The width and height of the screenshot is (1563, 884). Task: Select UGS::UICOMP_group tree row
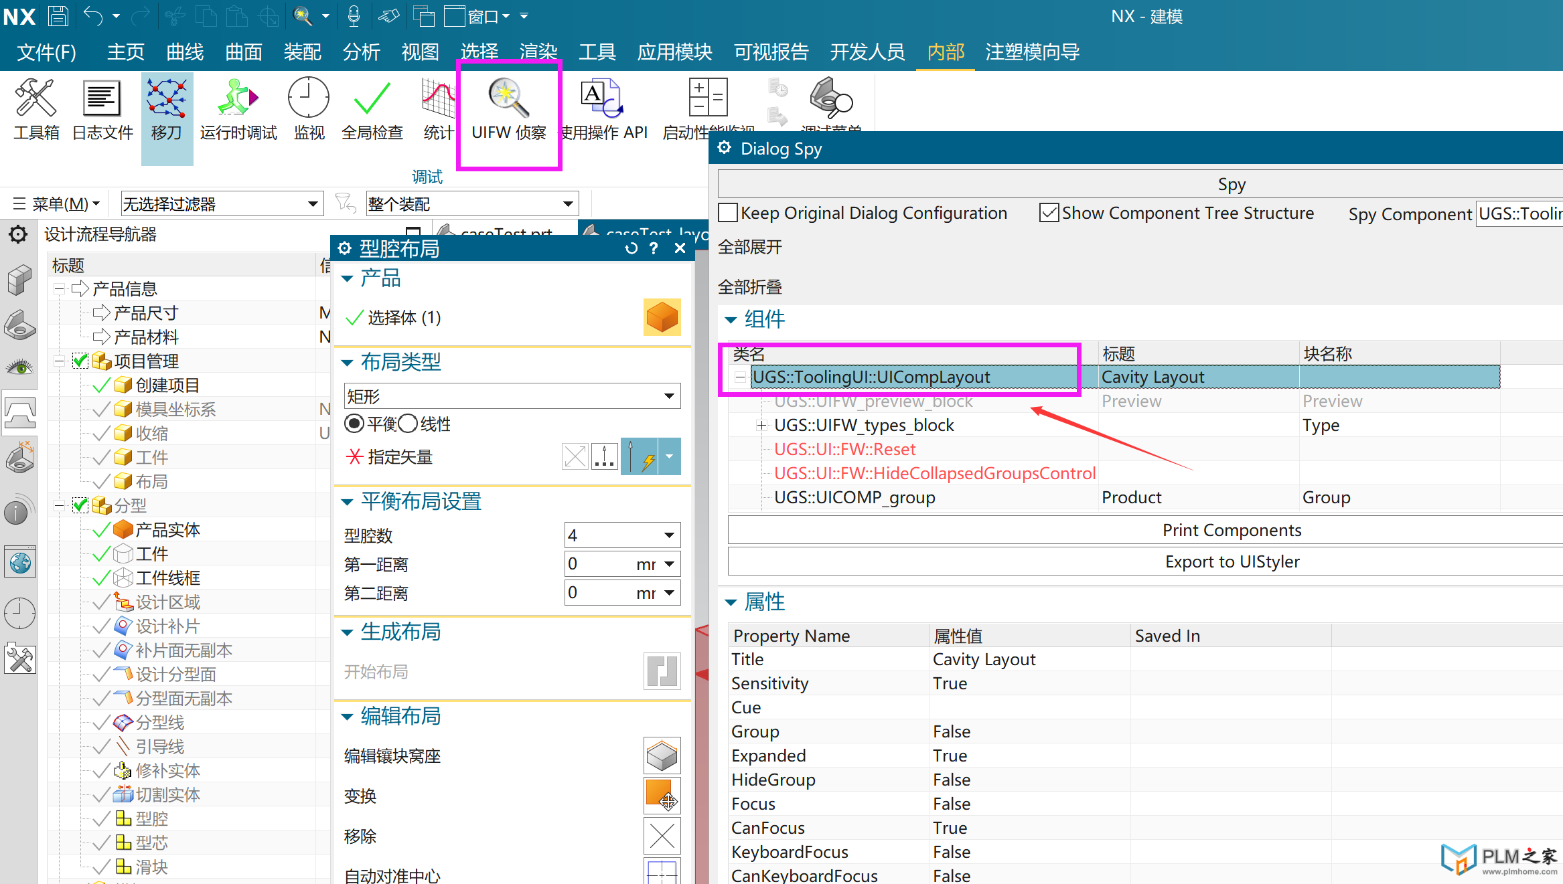[x=1113, y=497]
